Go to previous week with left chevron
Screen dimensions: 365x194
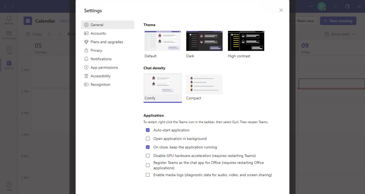(49, 34)
